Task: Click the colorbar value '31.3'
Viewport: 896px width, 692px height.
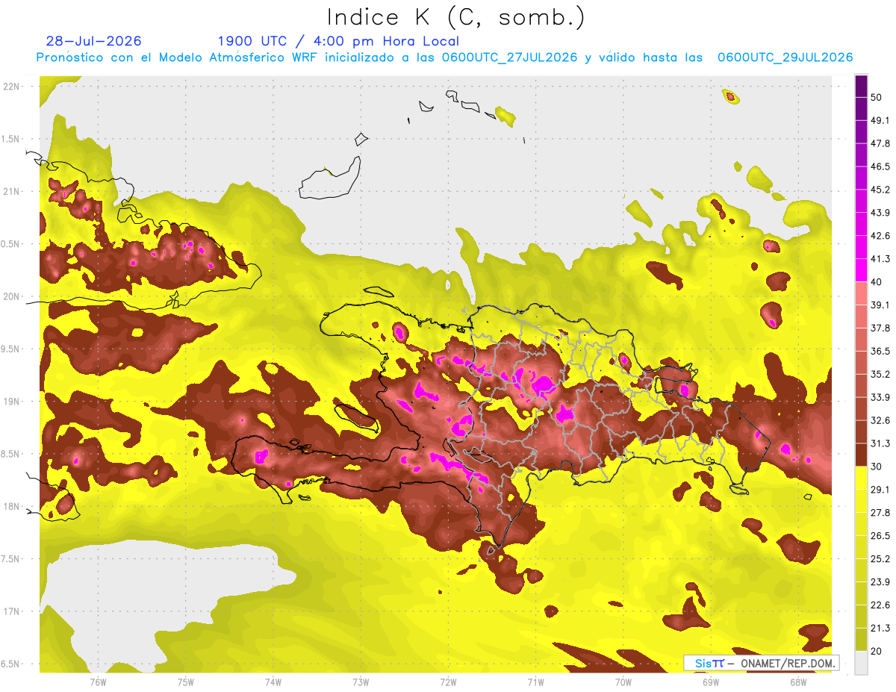Action: [880, 443]
